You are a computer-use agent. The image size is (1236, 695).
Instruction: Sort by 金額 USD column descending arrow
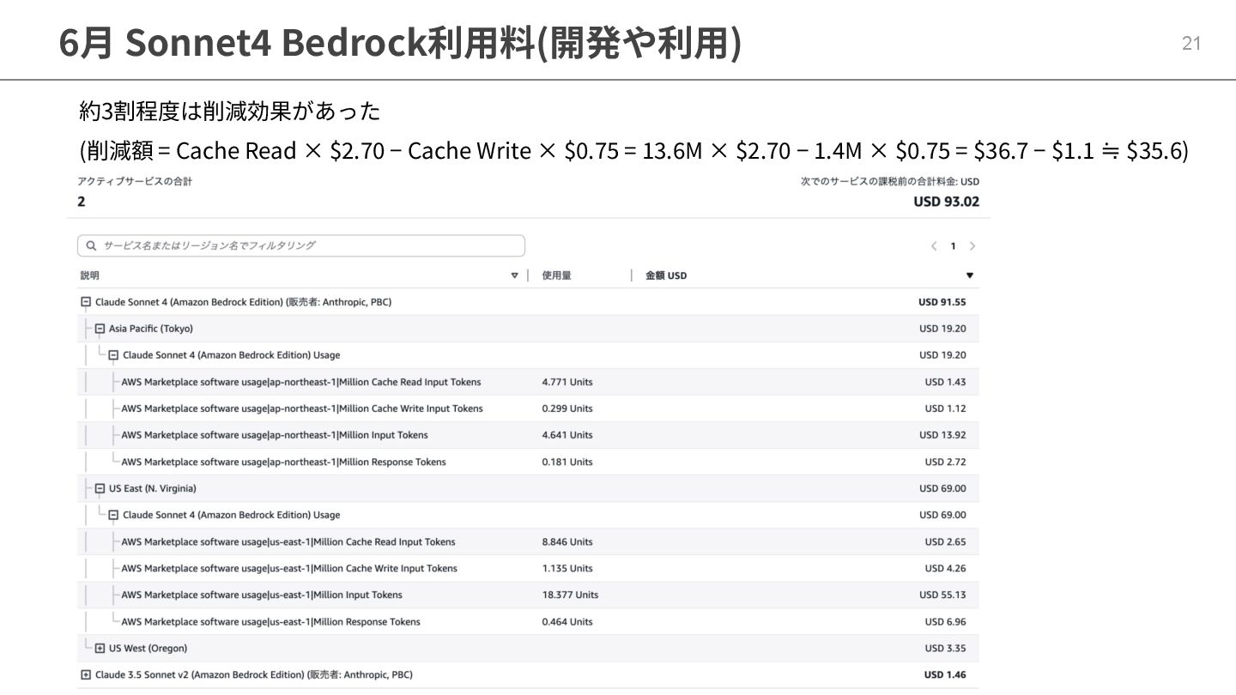pyautogui.click(x=970, y=275)
